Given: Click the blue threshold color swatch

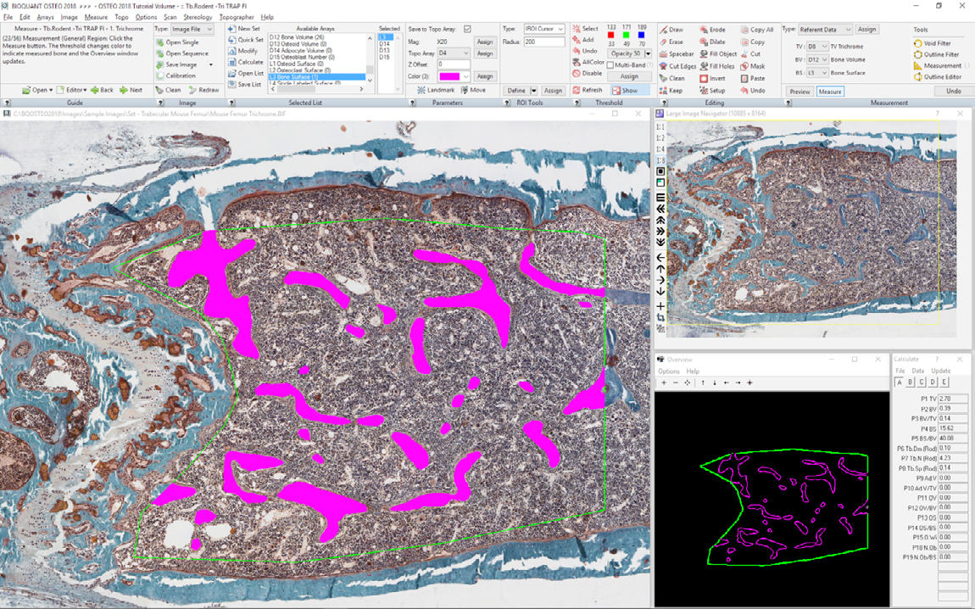Looking at the screenshot, I should coord(641,36).
